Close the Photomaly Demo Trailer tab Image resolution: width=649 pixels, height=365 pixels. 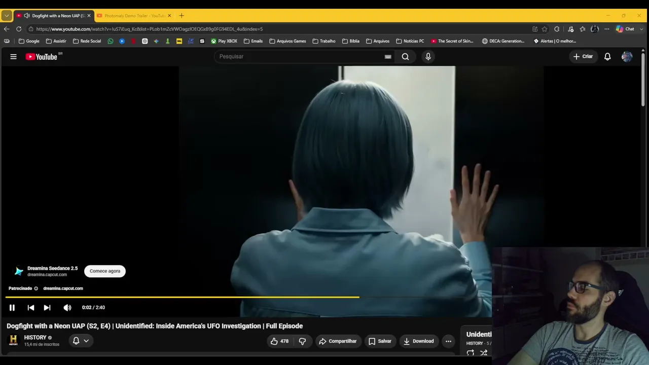169,16
